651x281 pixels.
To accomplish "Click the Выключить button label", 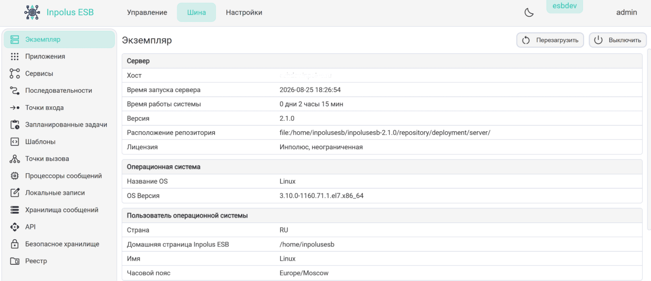I will click(625, 40).
